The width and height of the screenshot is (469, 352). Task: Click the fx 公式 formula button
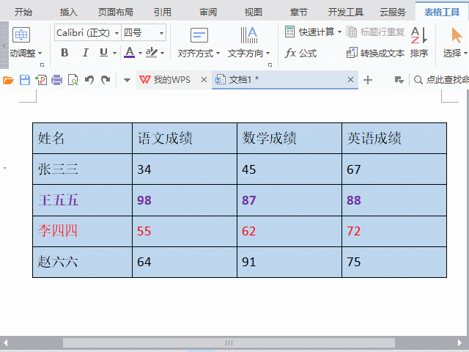point(300,54)
